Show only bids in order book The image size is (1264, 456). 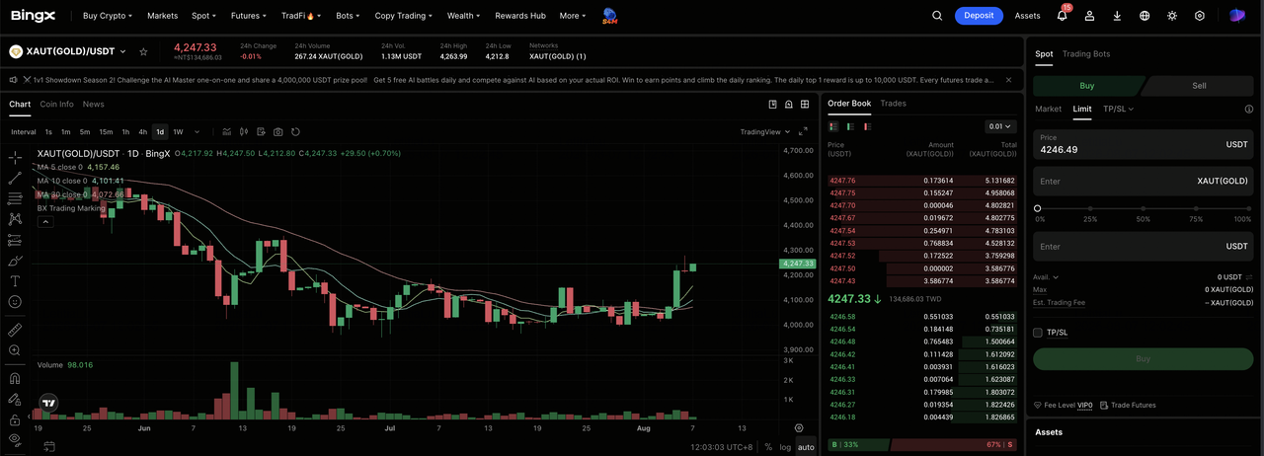coord(849,126)
